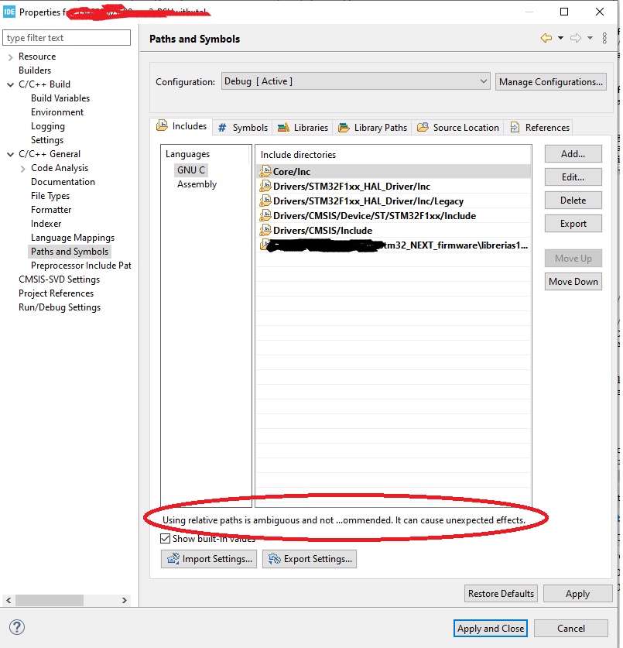Viewport: 623px width, 648px height.
Task: Select the Includes tab
Action: click(x=182, y=126)
